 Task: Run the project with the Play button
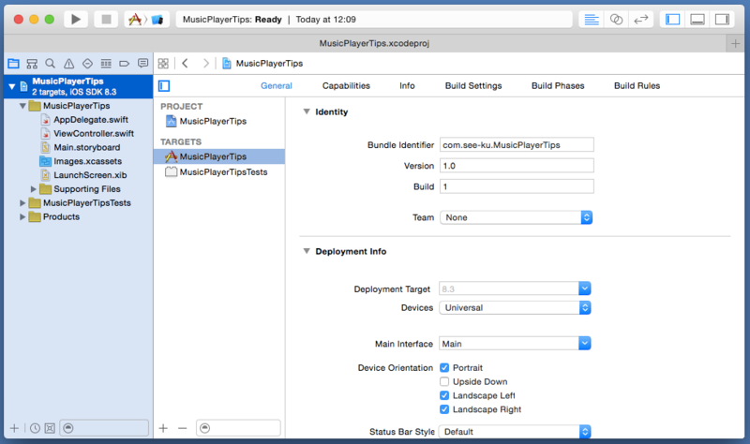pyautogui.click(x=76, y=19)
